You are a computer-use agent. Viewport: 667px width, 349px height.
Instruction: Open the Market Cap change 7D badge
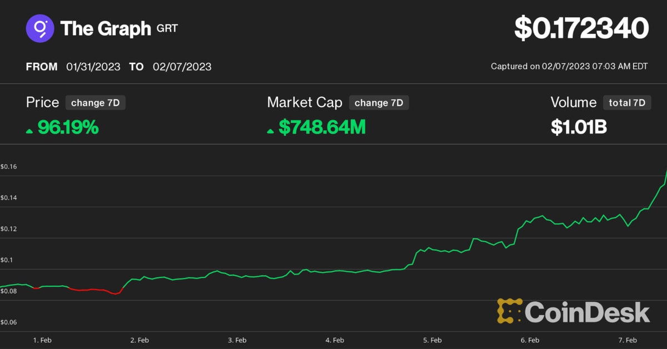[x=379, y=103]
